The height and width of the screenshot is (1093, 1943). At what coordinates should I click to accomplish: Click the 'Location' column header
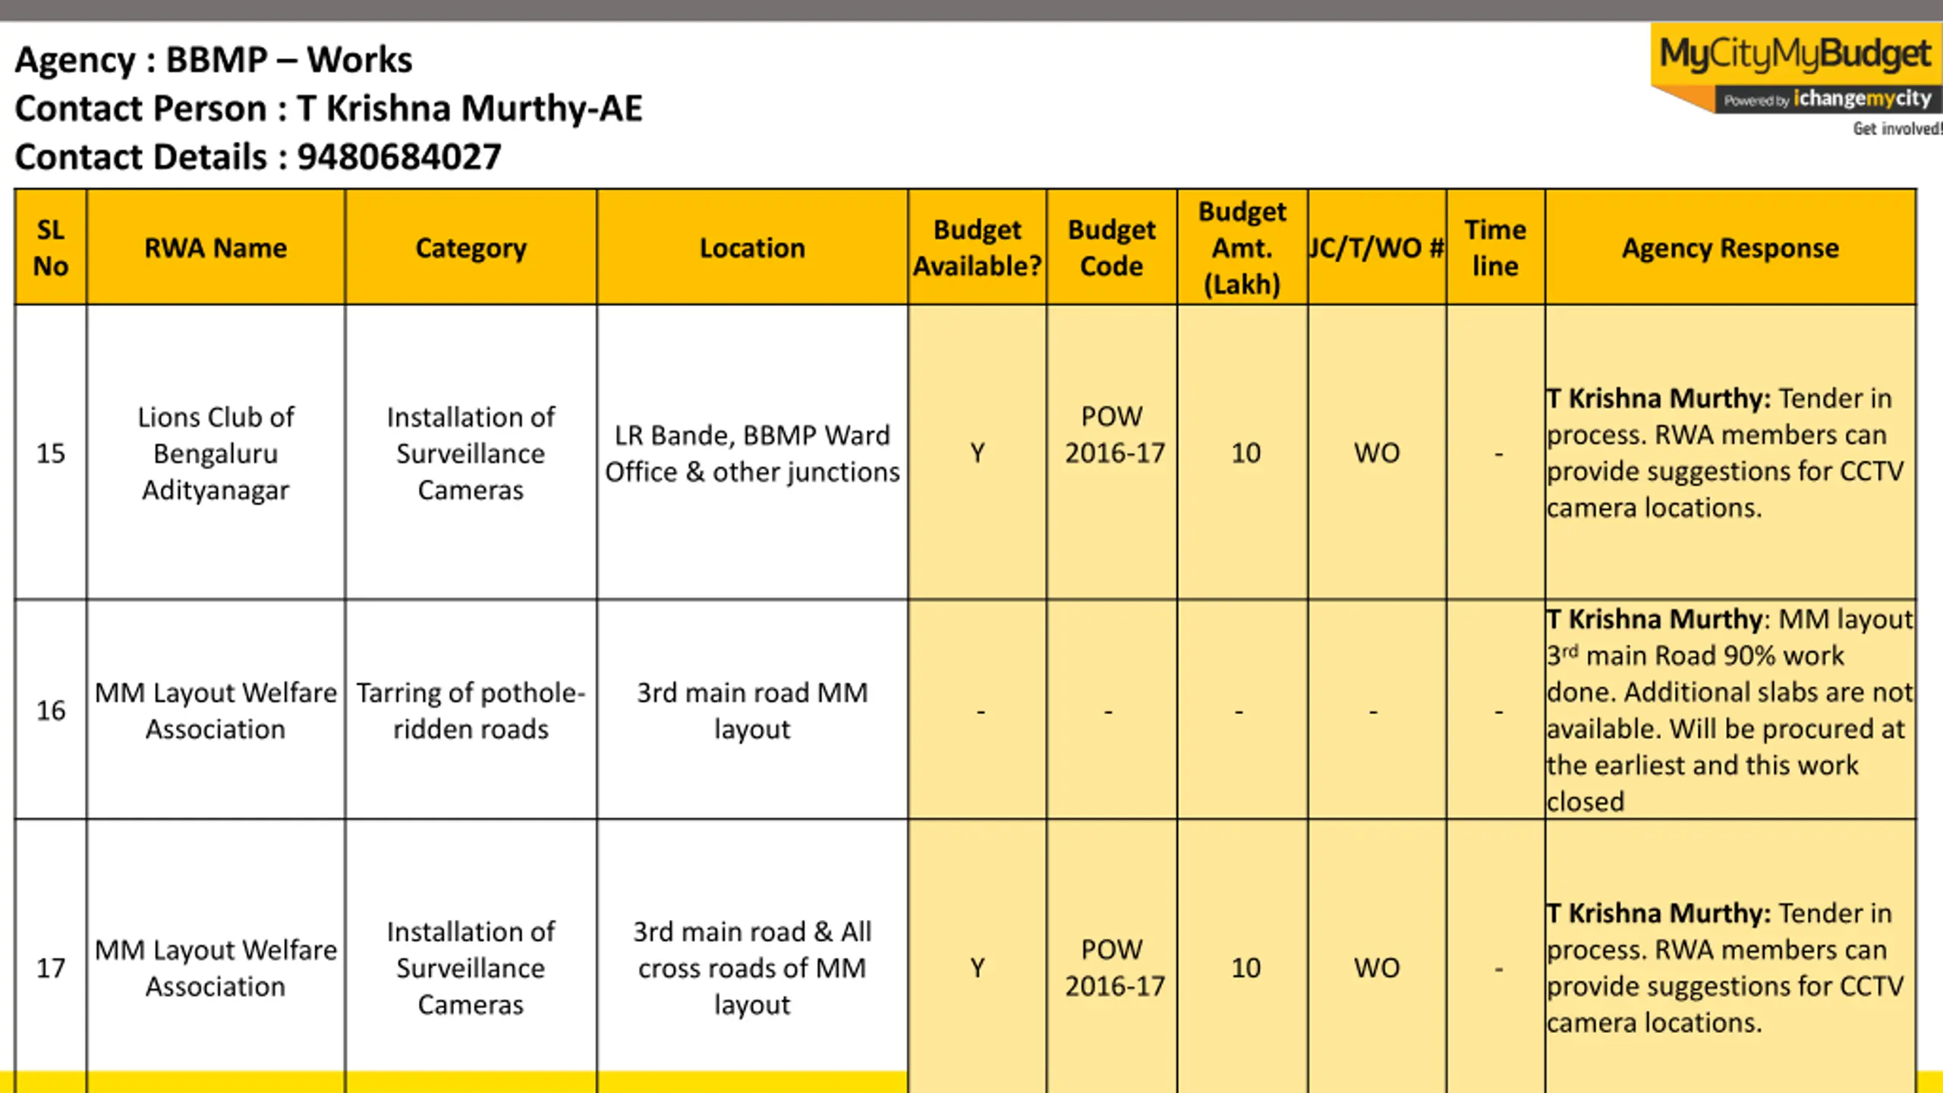tap(752, 247)
